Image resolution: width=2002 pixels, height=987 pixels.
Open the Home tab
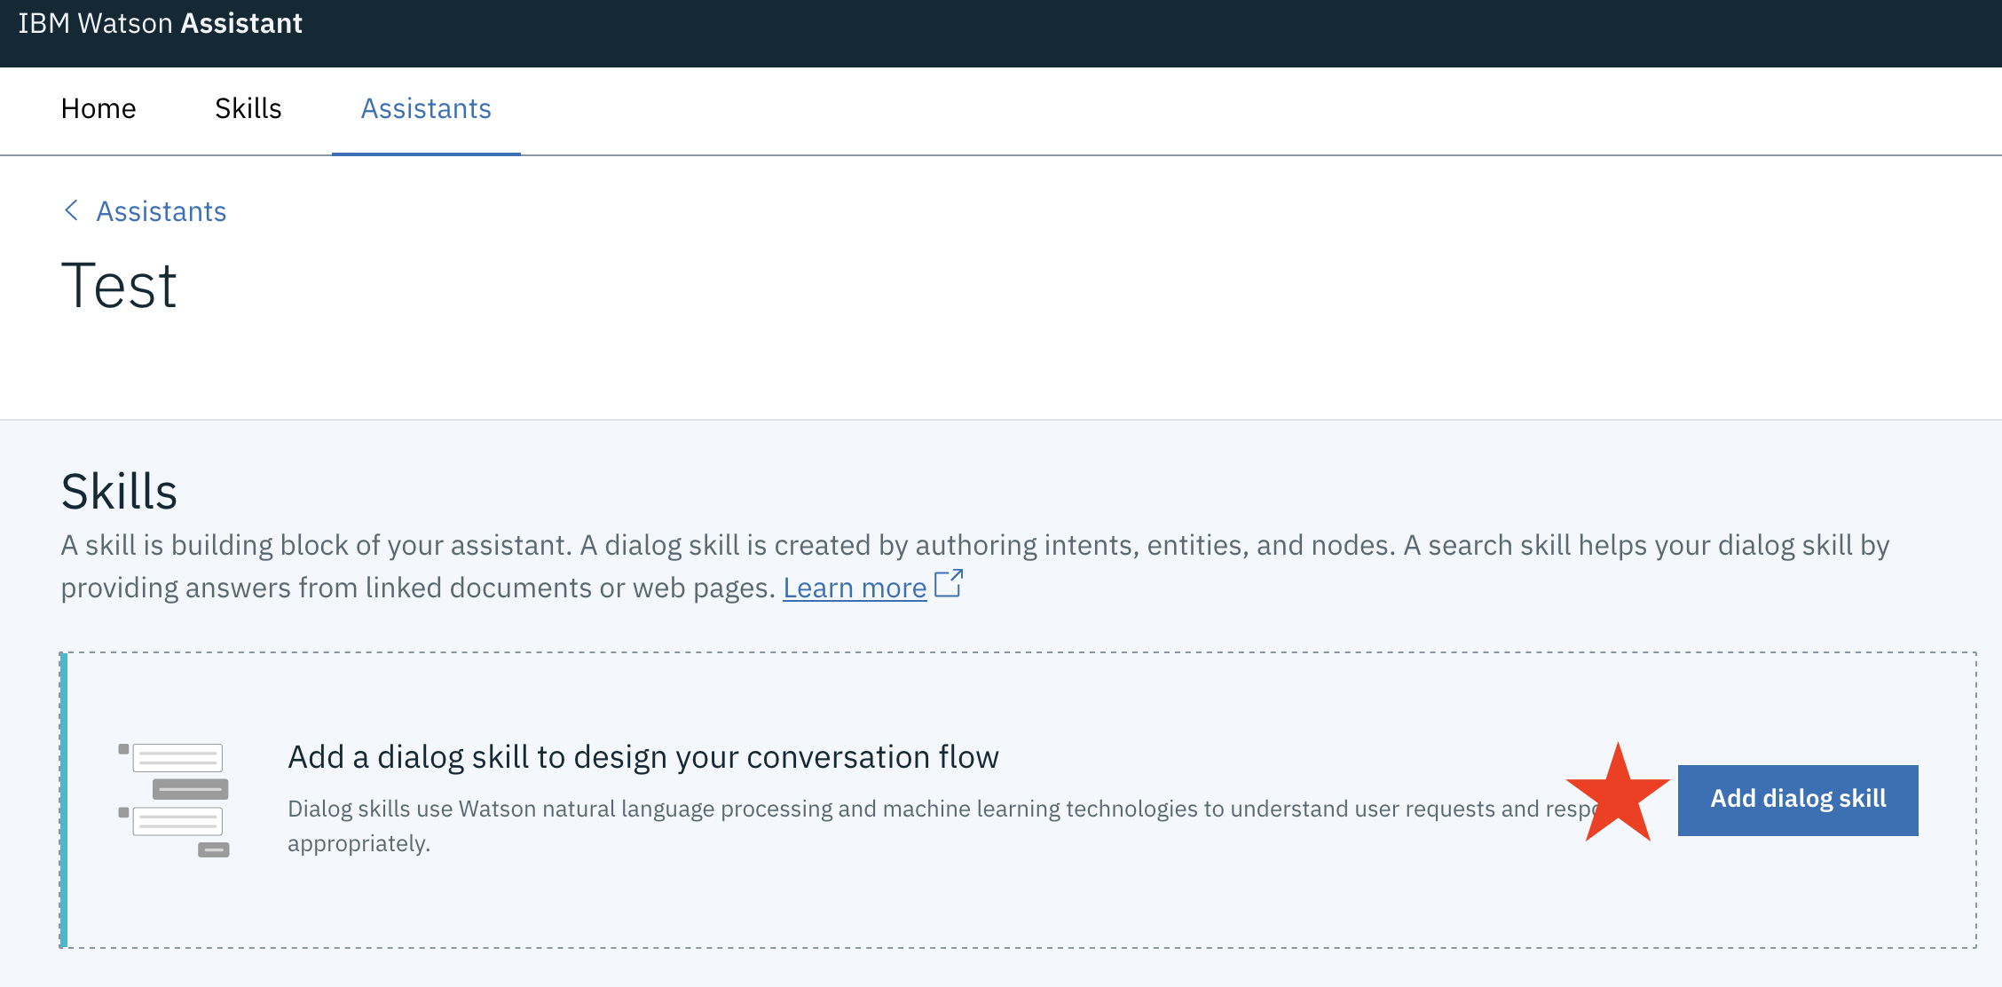click(x=99, y=108)
